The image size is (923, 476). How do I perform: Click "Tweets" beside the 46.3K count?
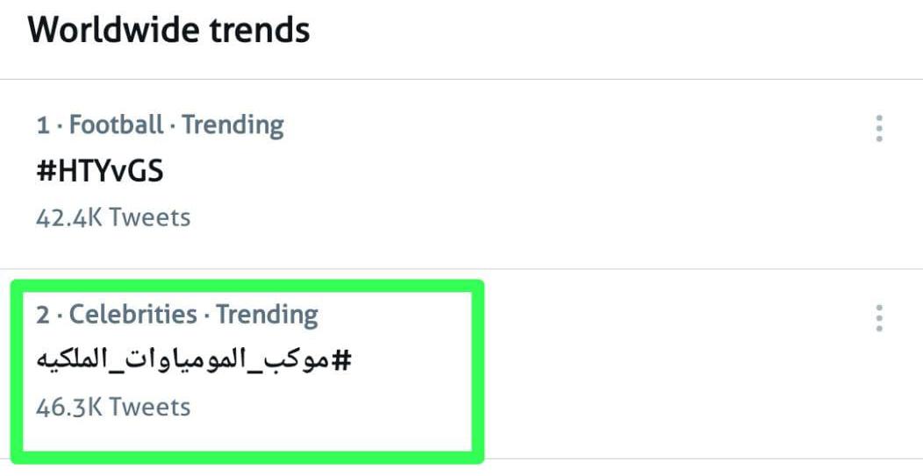[150, 407]
